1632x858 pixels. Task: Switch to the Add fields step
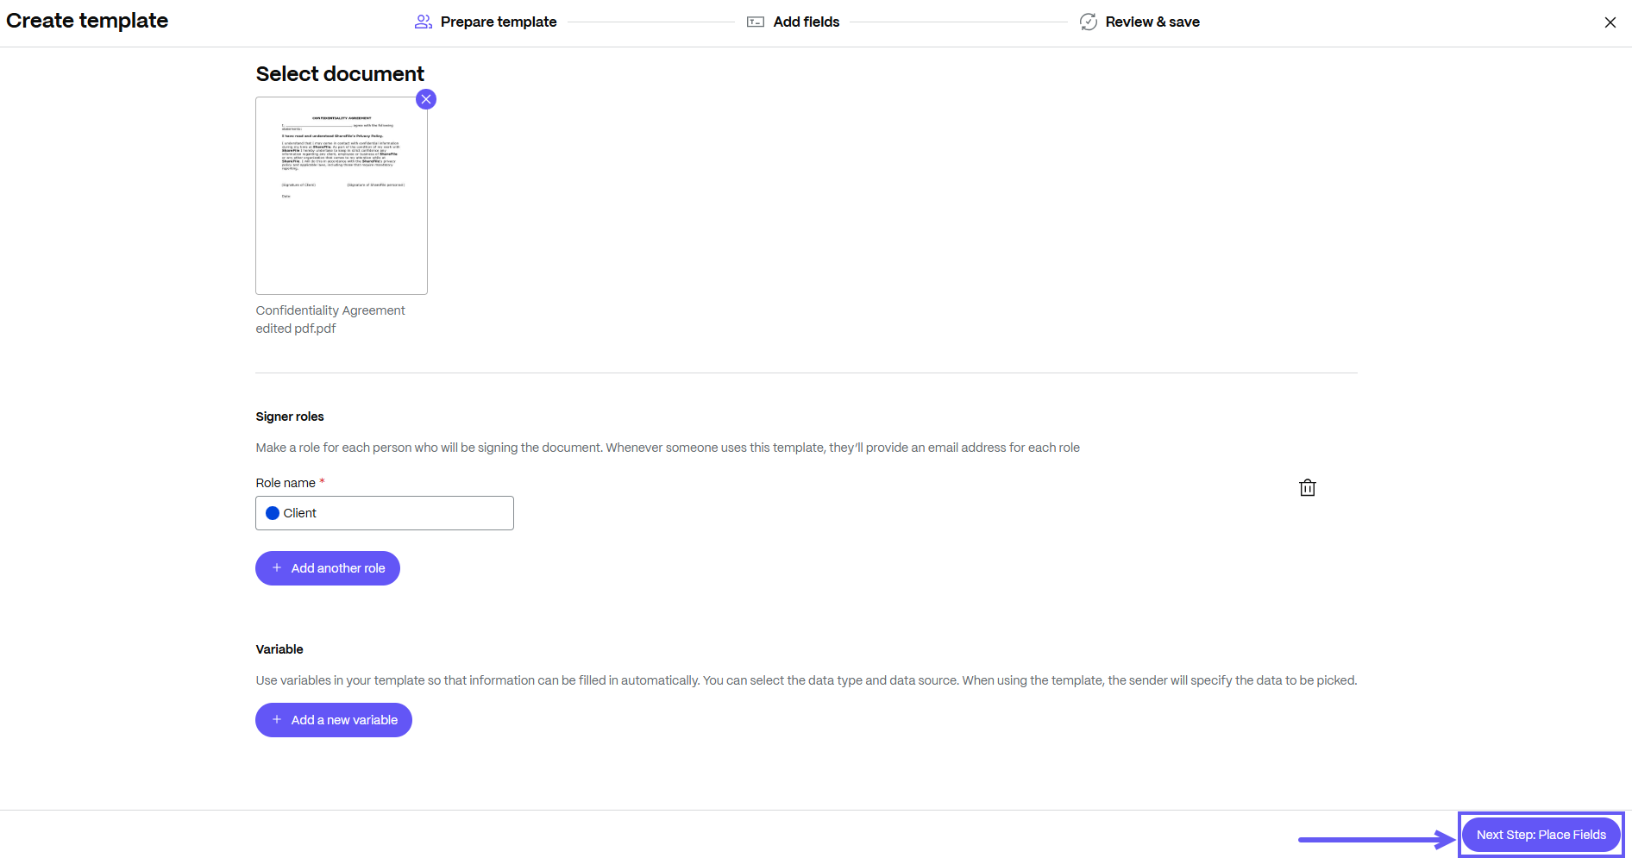point(806,22)
